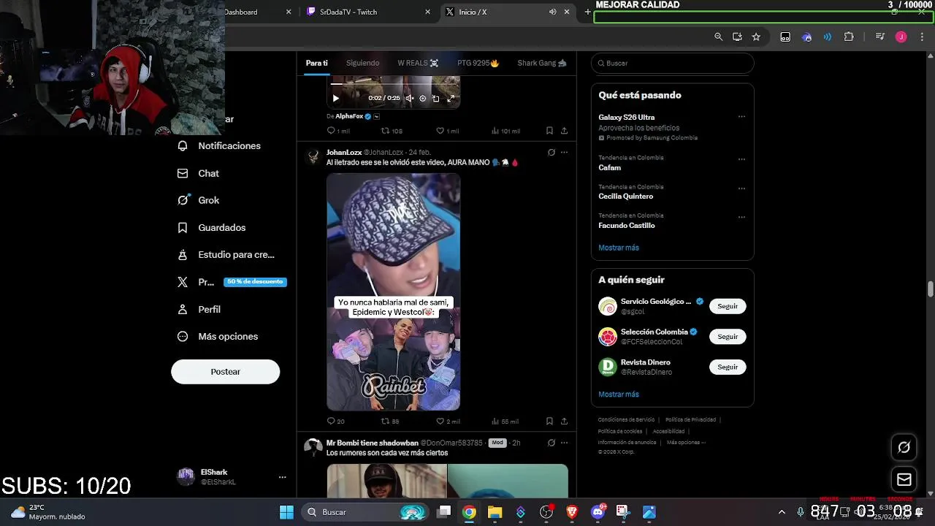Unmute the AlphaFox video
935x526 pixels.
pos(410,98)
